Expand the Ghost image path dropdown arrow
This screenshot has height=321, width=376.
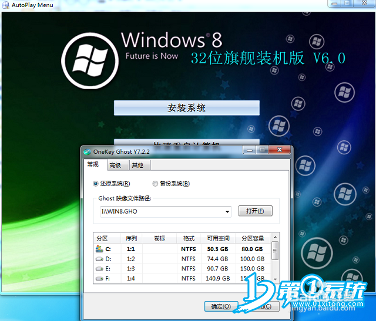227,212
